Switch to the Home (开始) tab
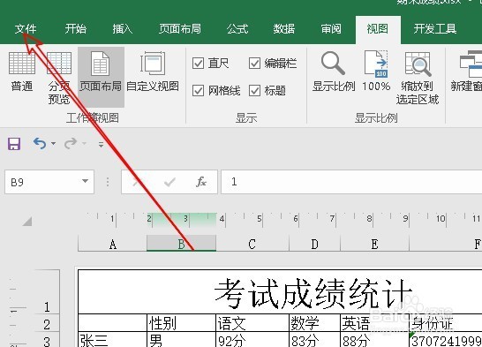The height and width of the screenshot is (347, 482). click(x=76, y=29)
